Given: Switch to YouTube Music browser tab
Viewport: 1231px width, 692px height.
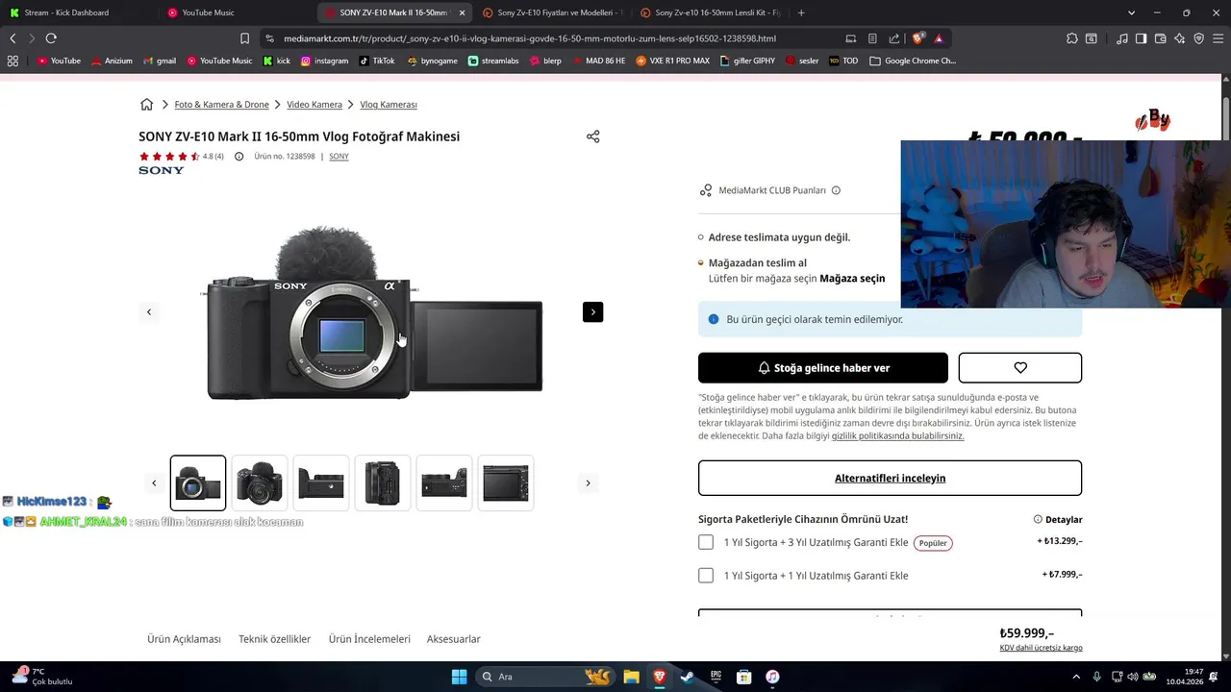Looking at the screenshot, I should coord(236,12).
